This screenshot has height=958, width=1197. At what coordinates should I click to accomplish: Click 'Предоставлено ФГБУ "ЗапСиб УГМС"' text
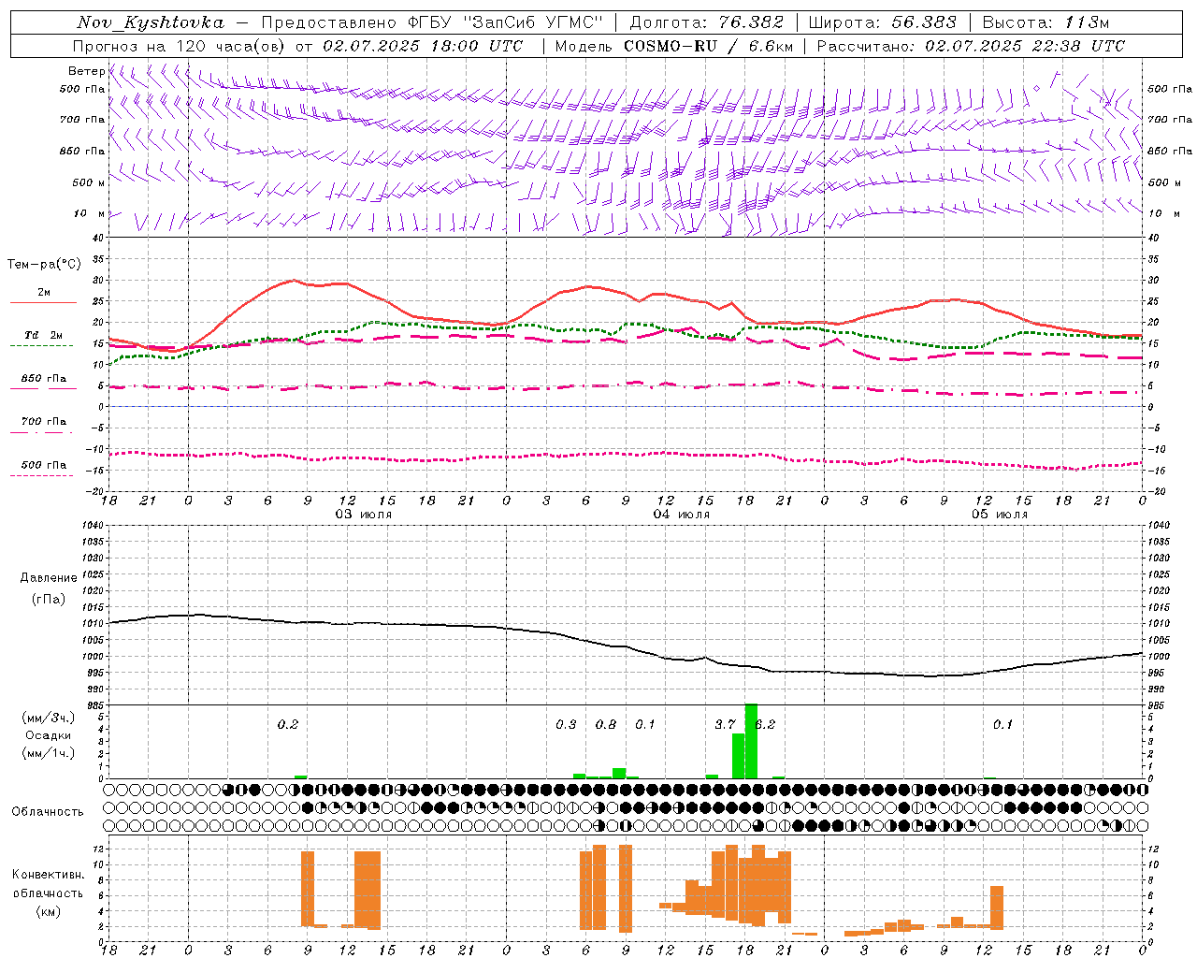click(432, 22)
